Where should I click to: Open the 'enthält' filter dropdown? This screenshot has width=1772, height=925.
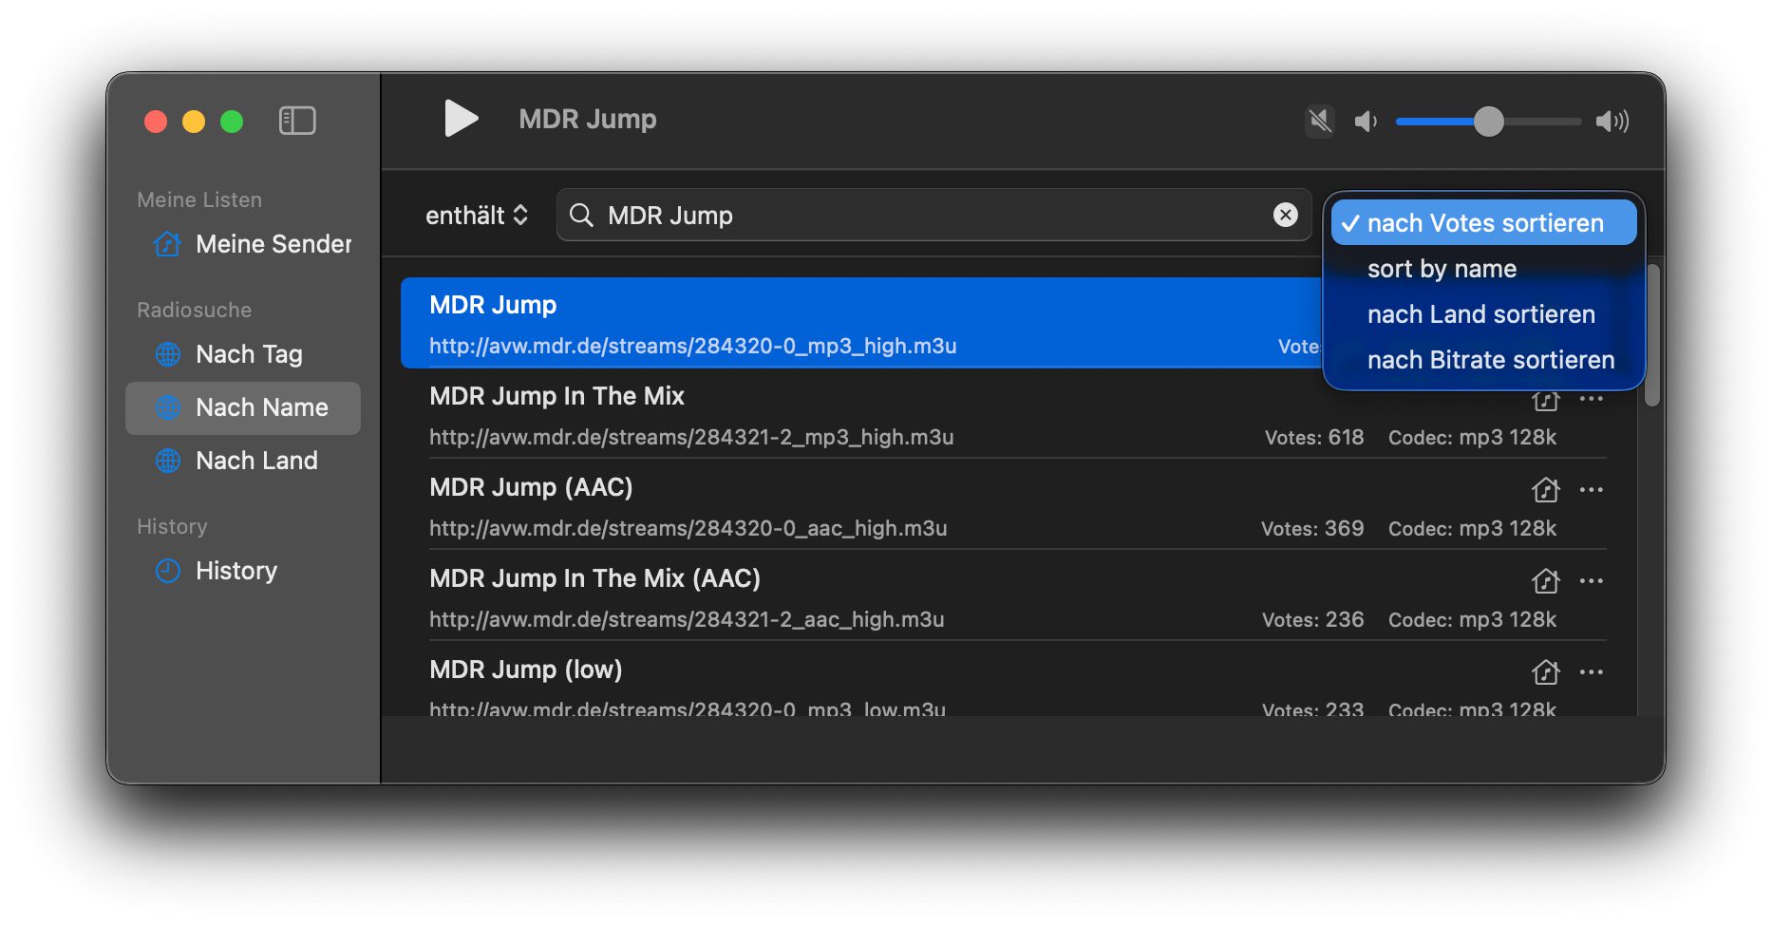(x=477, y=216)
